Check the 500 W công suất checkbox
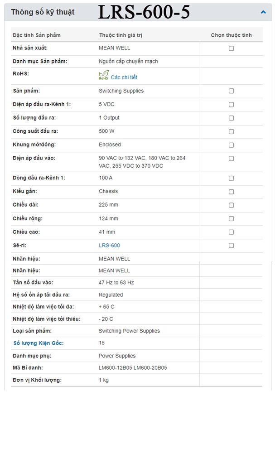275x464 pixels. (x=231, y=132)
